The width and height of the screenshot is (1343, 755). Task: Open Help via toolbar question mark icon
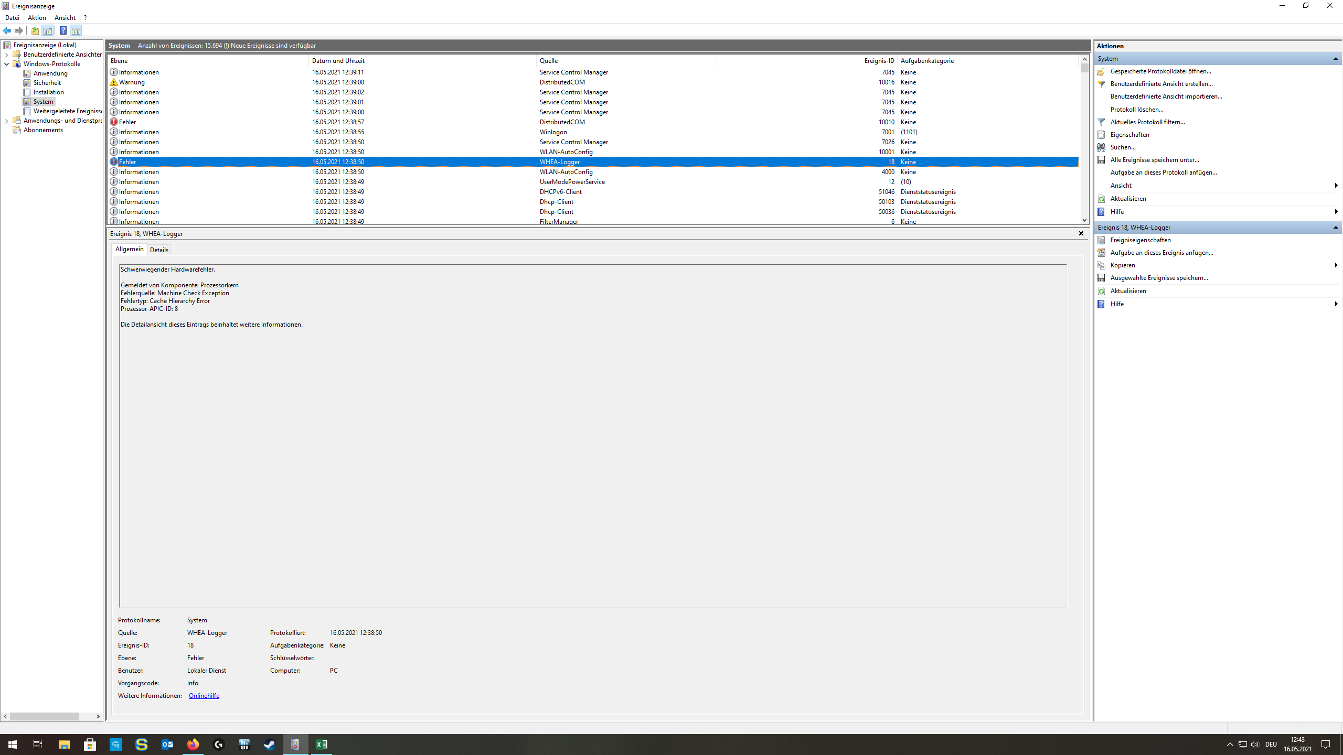tap(63, 30)
